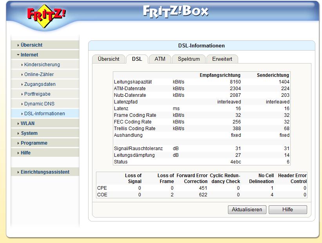This screenshot has width=322, height=243.
Task: Click COE Forward Error Correction value 622
Action: click(x=203, y=195)
